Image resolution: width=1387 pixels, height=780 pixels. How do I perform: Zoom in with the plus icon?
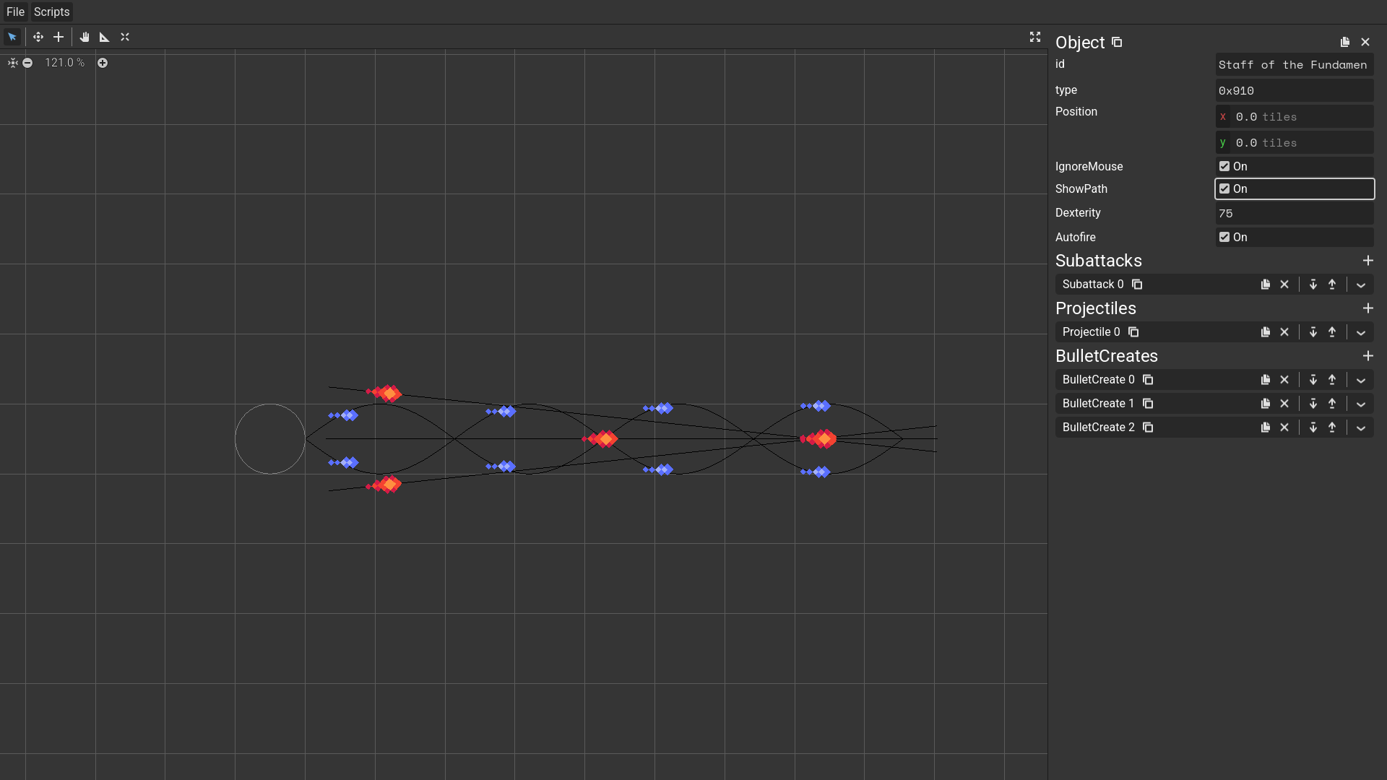(103, 63)
